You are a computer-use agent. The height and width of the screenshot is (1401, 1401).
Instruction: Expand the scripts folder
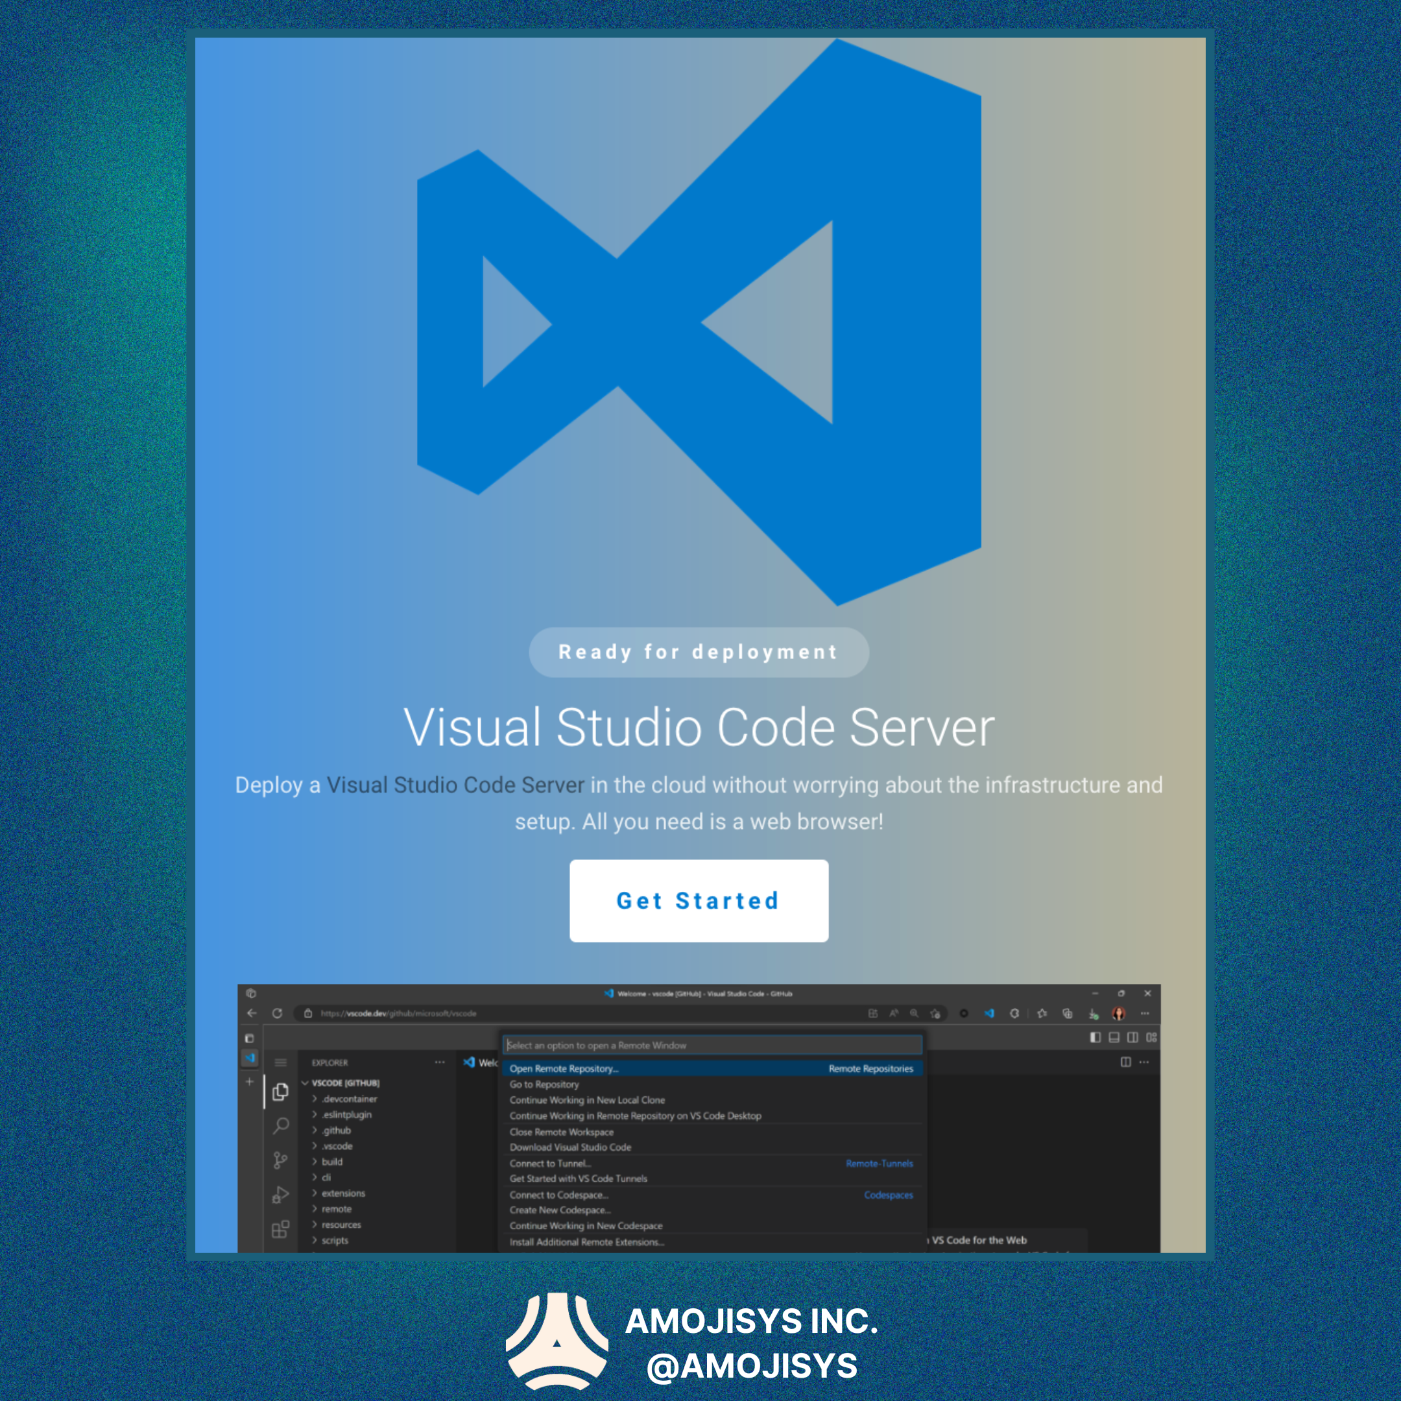tap(335, 1241)
